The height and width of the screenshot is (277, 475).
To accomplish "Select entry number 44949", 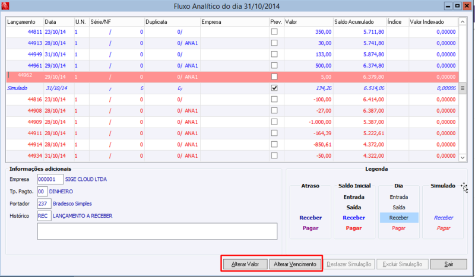I will (x=34, y=54).
